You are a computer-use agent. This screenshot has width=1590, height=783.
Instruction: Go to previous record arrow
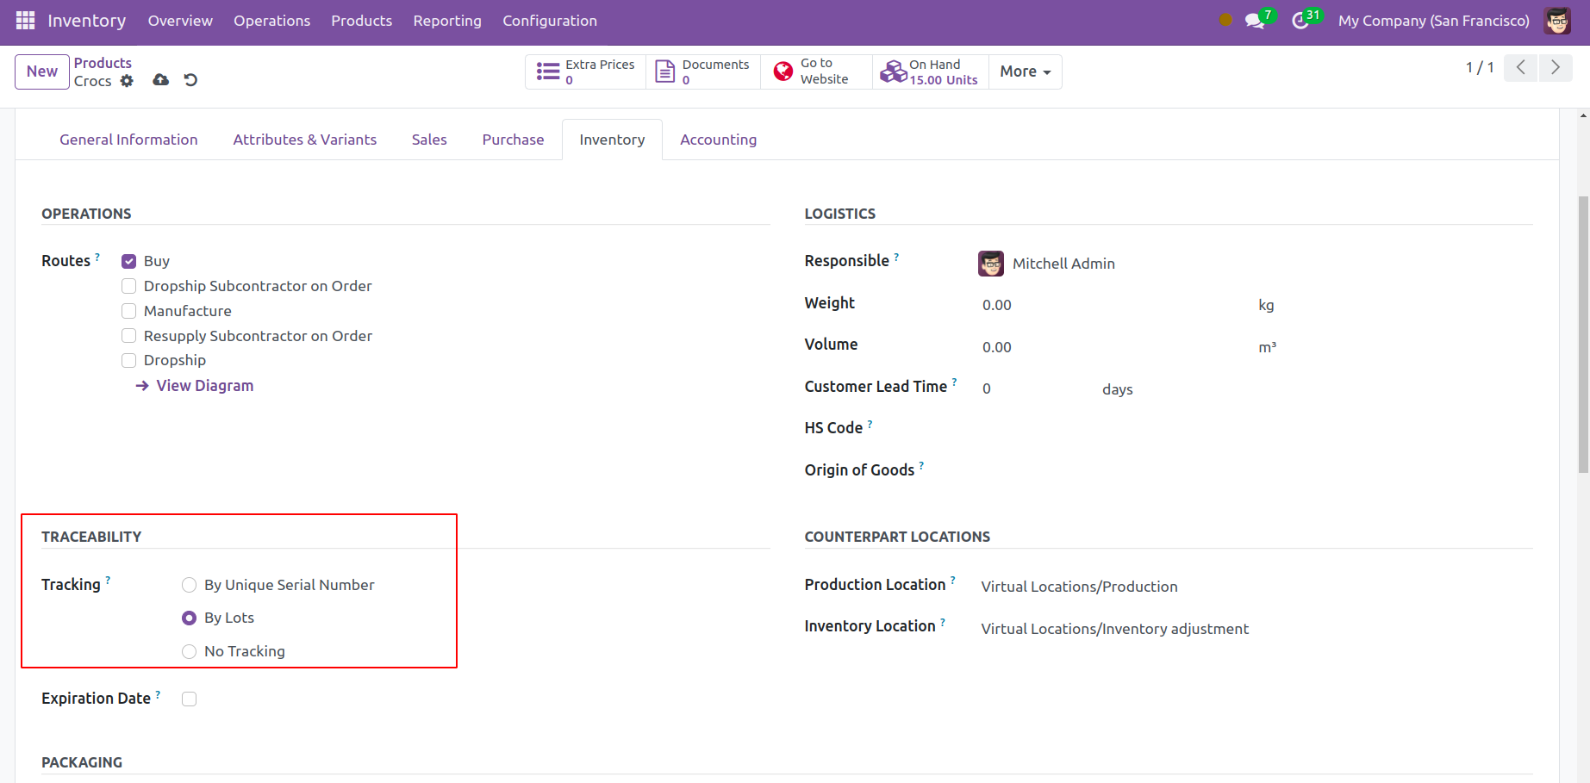point(1521,67)
